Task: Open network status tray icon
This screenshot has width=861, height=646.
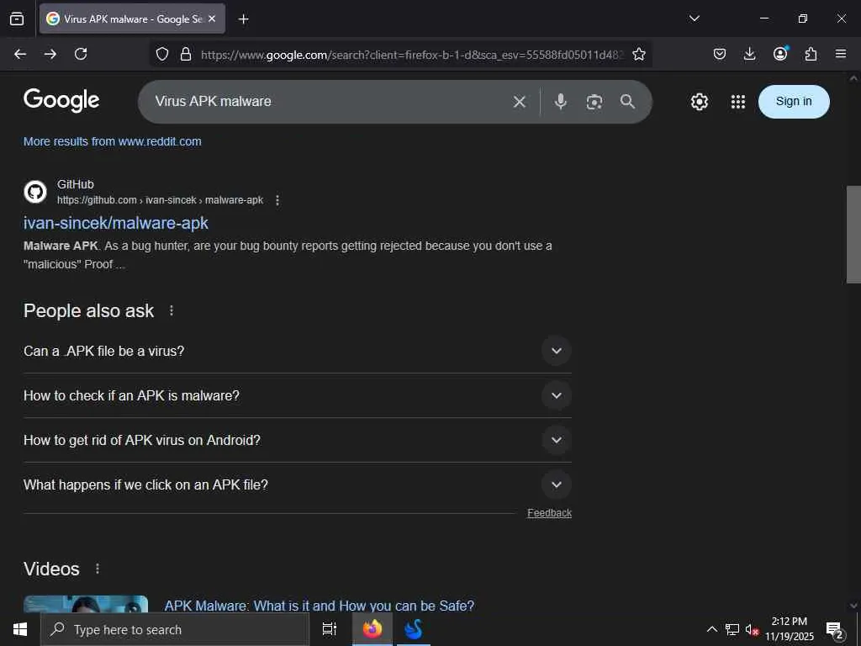Action: click(x=732, y=629)
